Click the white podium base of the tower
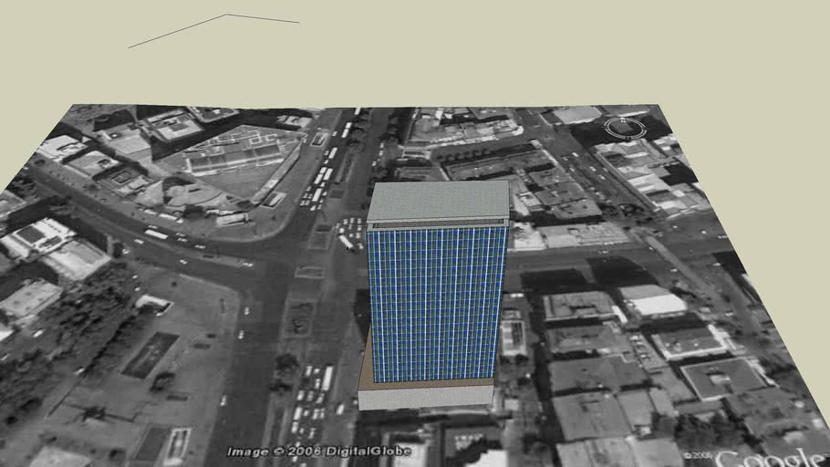Viewport: 830px width, 467px height. click(x=425, y=397)
